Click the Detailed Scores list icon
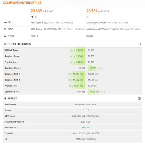 (5, 44)
